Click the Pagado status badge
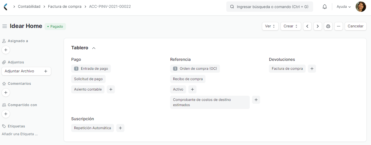371x145 pixels. click(55, 26)
